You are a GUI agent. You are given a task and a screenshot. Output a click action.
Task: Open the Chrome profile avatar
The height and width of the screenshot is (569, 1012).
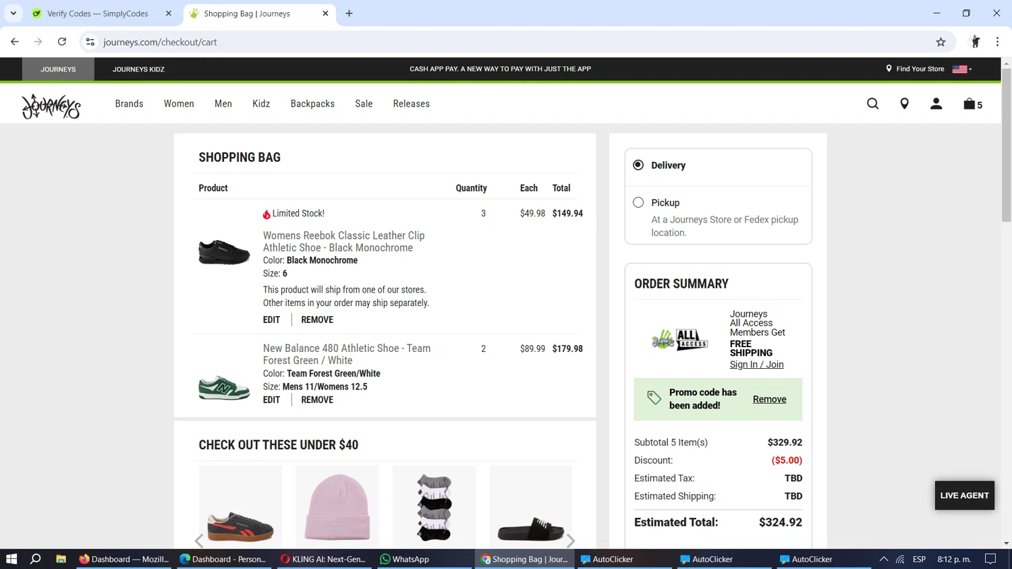pyautogui.click(x=975, y=42)
